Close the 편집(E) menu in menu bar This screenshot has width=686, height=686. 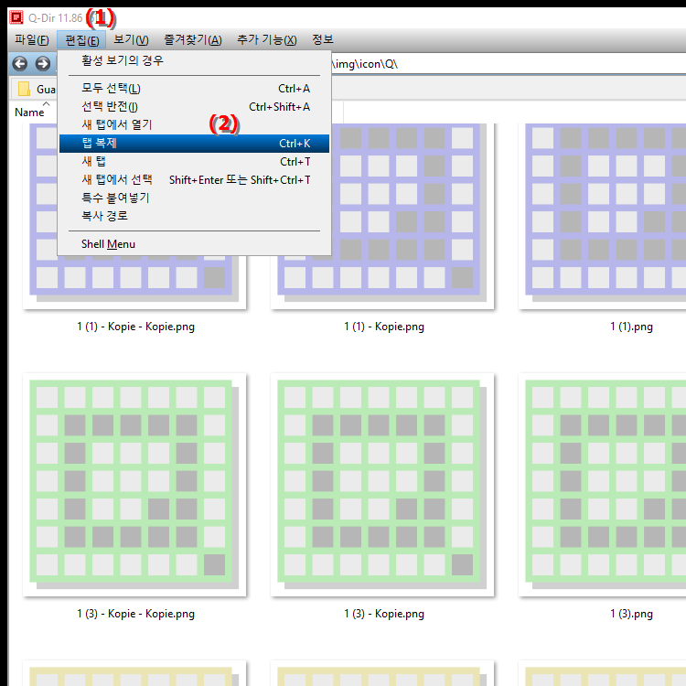click(x=81, y=40)
